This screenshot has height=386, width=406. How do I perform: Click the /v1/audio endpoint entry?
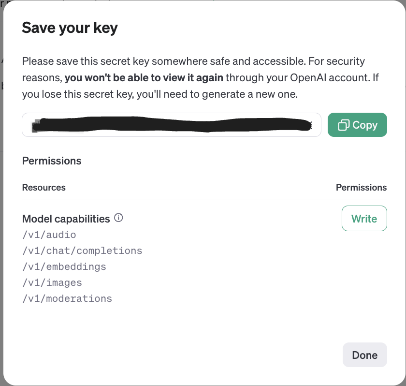pyautogui.click(x=49, y=235)
